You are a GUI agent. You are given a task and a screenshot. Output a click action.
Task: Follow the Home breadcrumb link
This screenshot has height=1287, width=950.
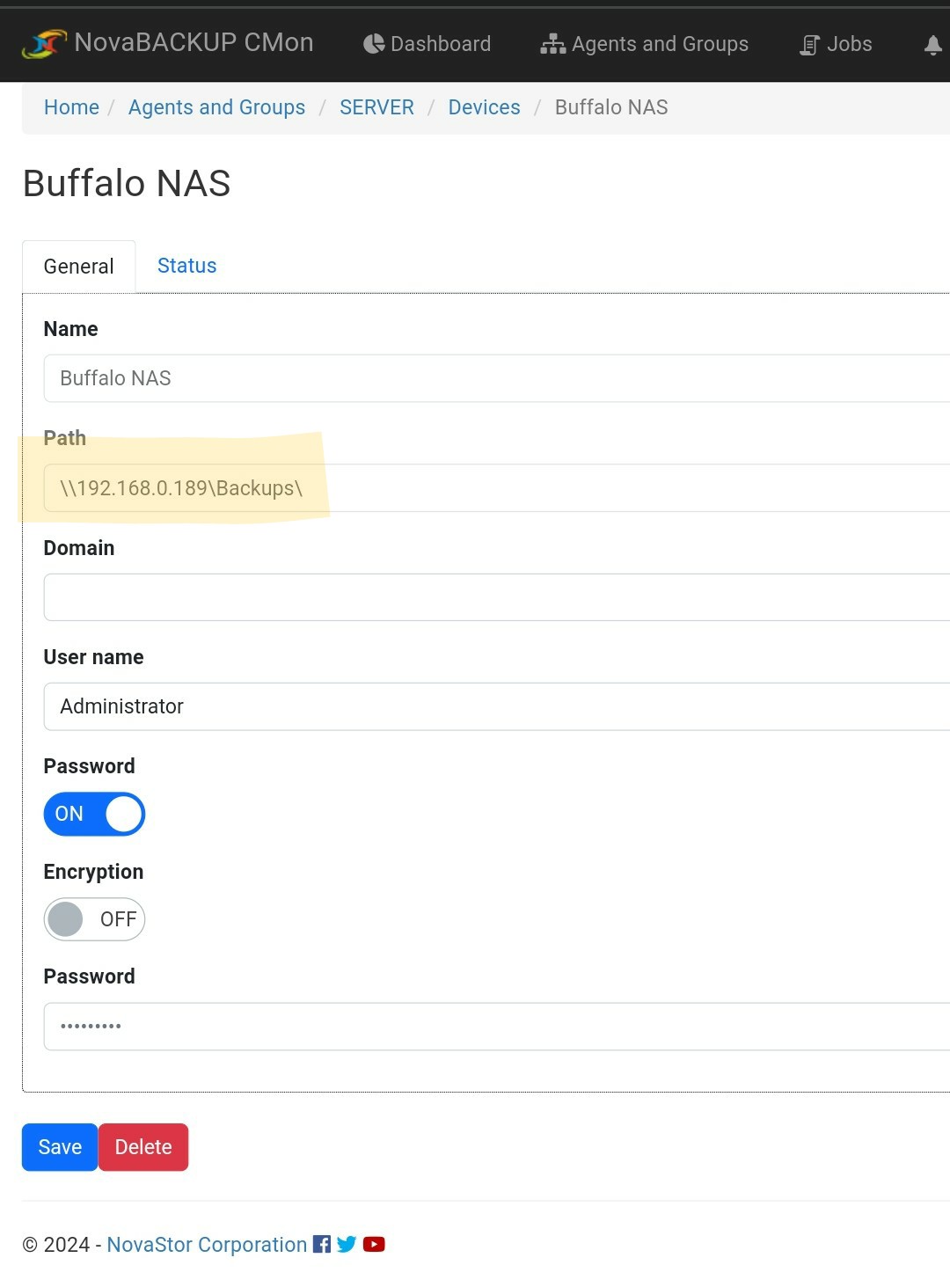(71, 107)
